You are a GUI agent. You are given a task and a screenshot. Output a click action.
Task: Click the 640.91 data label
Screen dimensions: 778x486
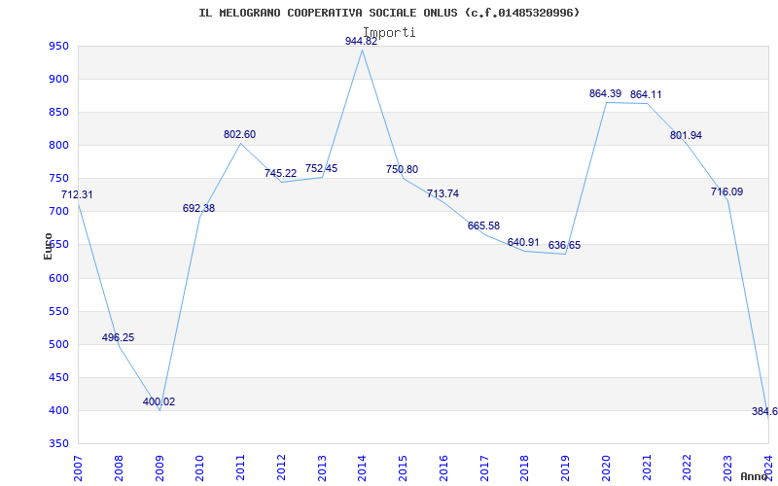pyautogui.click(x=523, y=242)
